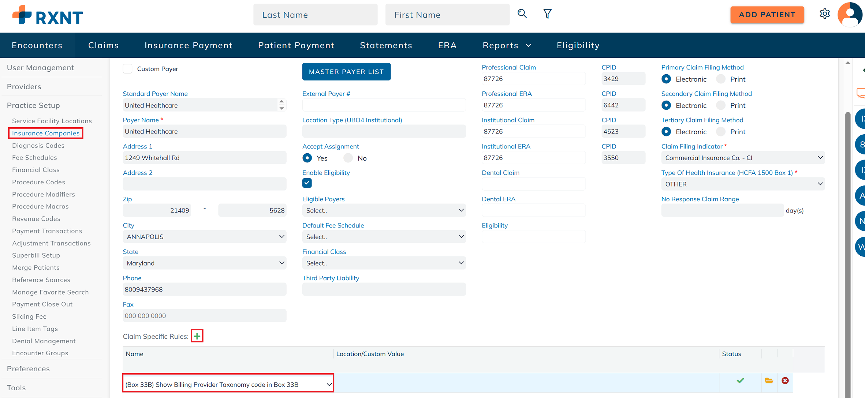Open the user profile avatar
Viewport: 865px width, 398px height.
(x=850, y=15)
